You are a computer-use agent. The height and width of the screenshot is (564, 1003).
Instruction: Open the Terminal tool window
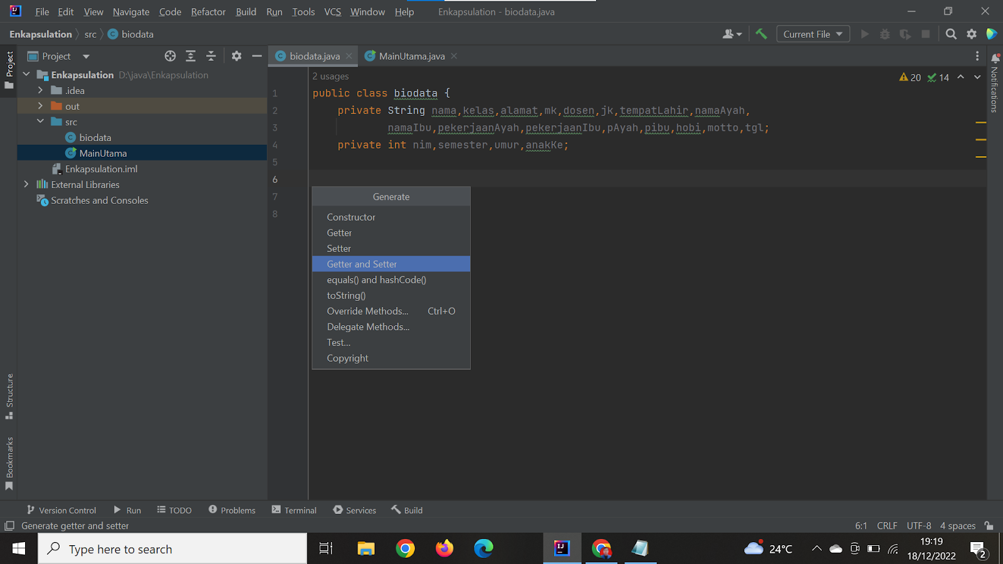[294, 510]
